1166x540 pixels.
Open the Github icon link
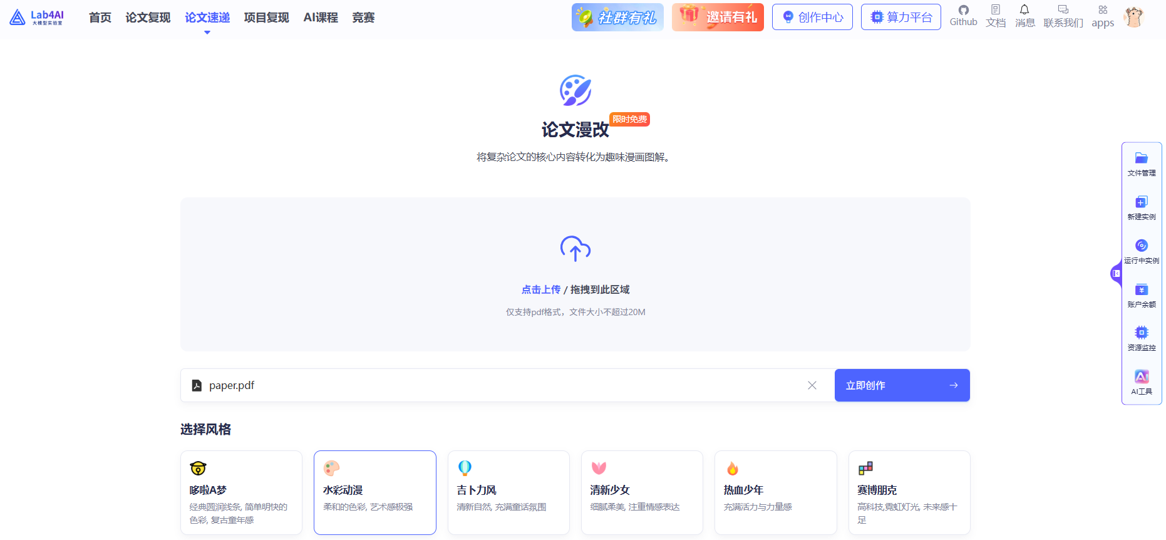pyautogui.click(x=963, y=16)
